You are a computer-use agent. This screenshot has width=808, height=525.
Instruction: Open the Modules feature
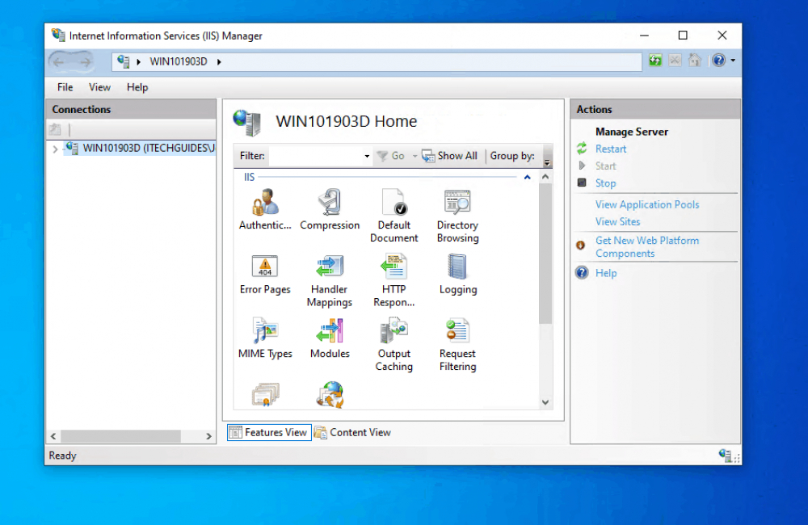330,338
